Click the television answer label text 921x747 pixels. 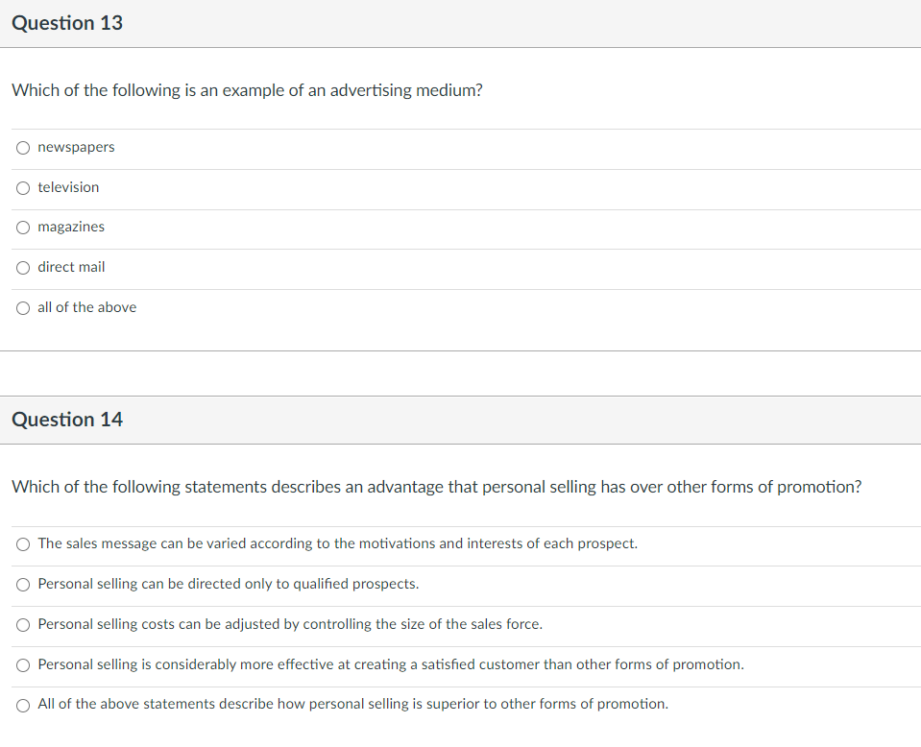[69, 187]
